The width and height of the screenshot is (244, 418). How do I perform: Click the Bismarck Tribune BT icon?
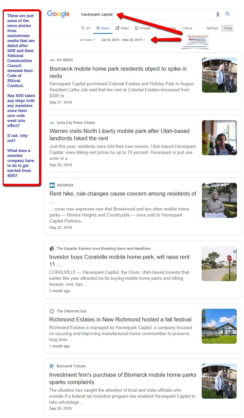pos(52,366)
